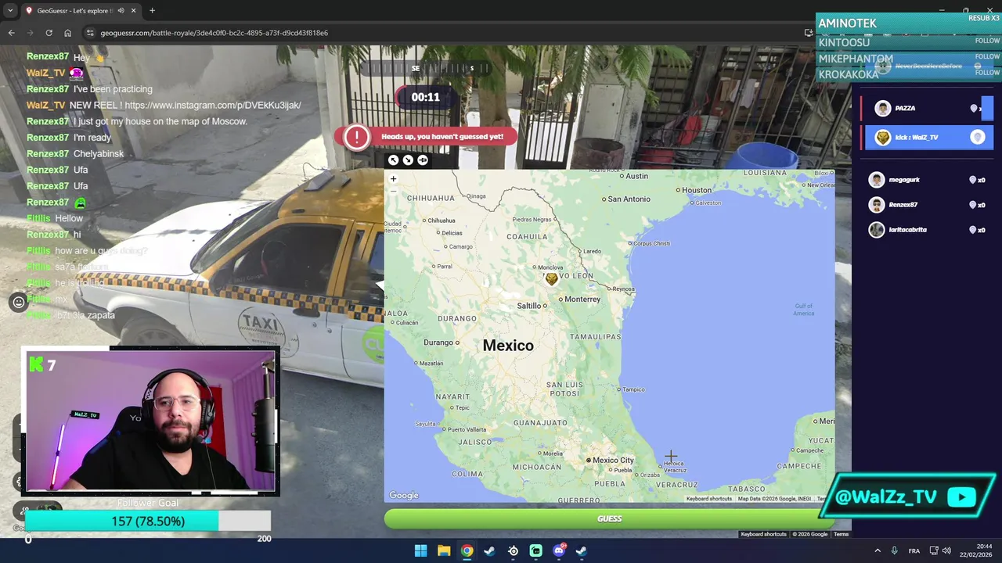Reload the GeoGuessr page
This screenshot has width=1002, height=563.
point(49,33)
